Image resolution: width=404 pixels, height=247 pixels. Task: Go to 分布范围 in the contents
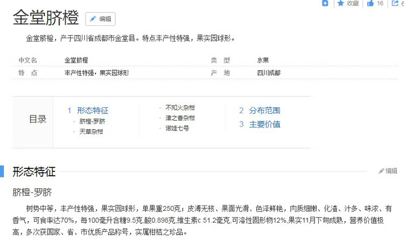(x=264, y=111)
